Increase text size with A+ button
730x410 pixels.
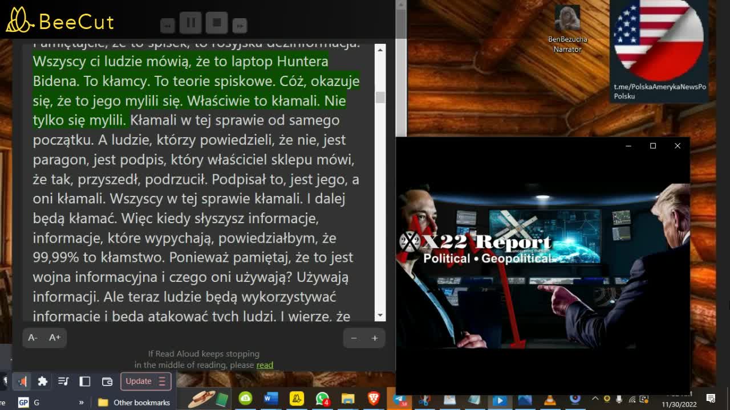(x=55, y=338)
